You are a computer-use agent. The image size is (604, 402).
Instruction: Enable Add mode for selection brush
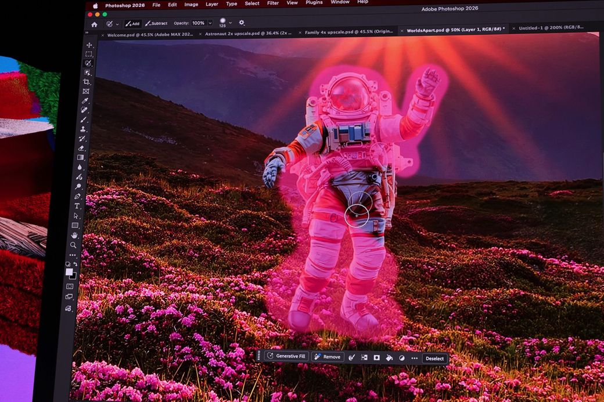coord(132,24)
